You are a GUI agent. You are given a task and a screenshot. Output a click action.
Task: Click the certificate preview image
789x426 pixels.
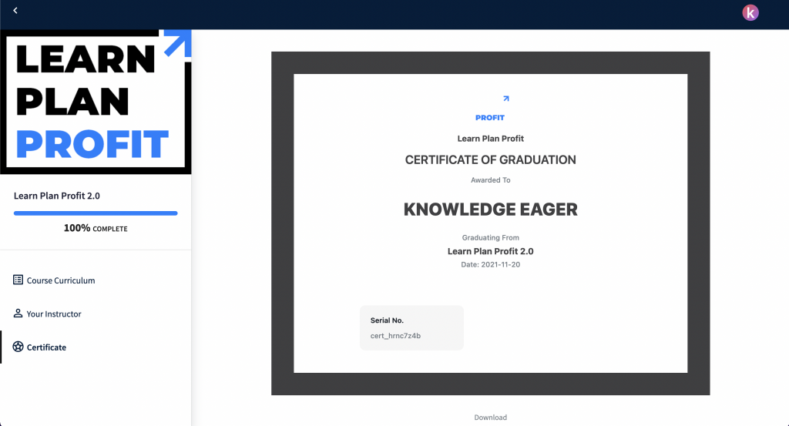[x=491, y=223]
